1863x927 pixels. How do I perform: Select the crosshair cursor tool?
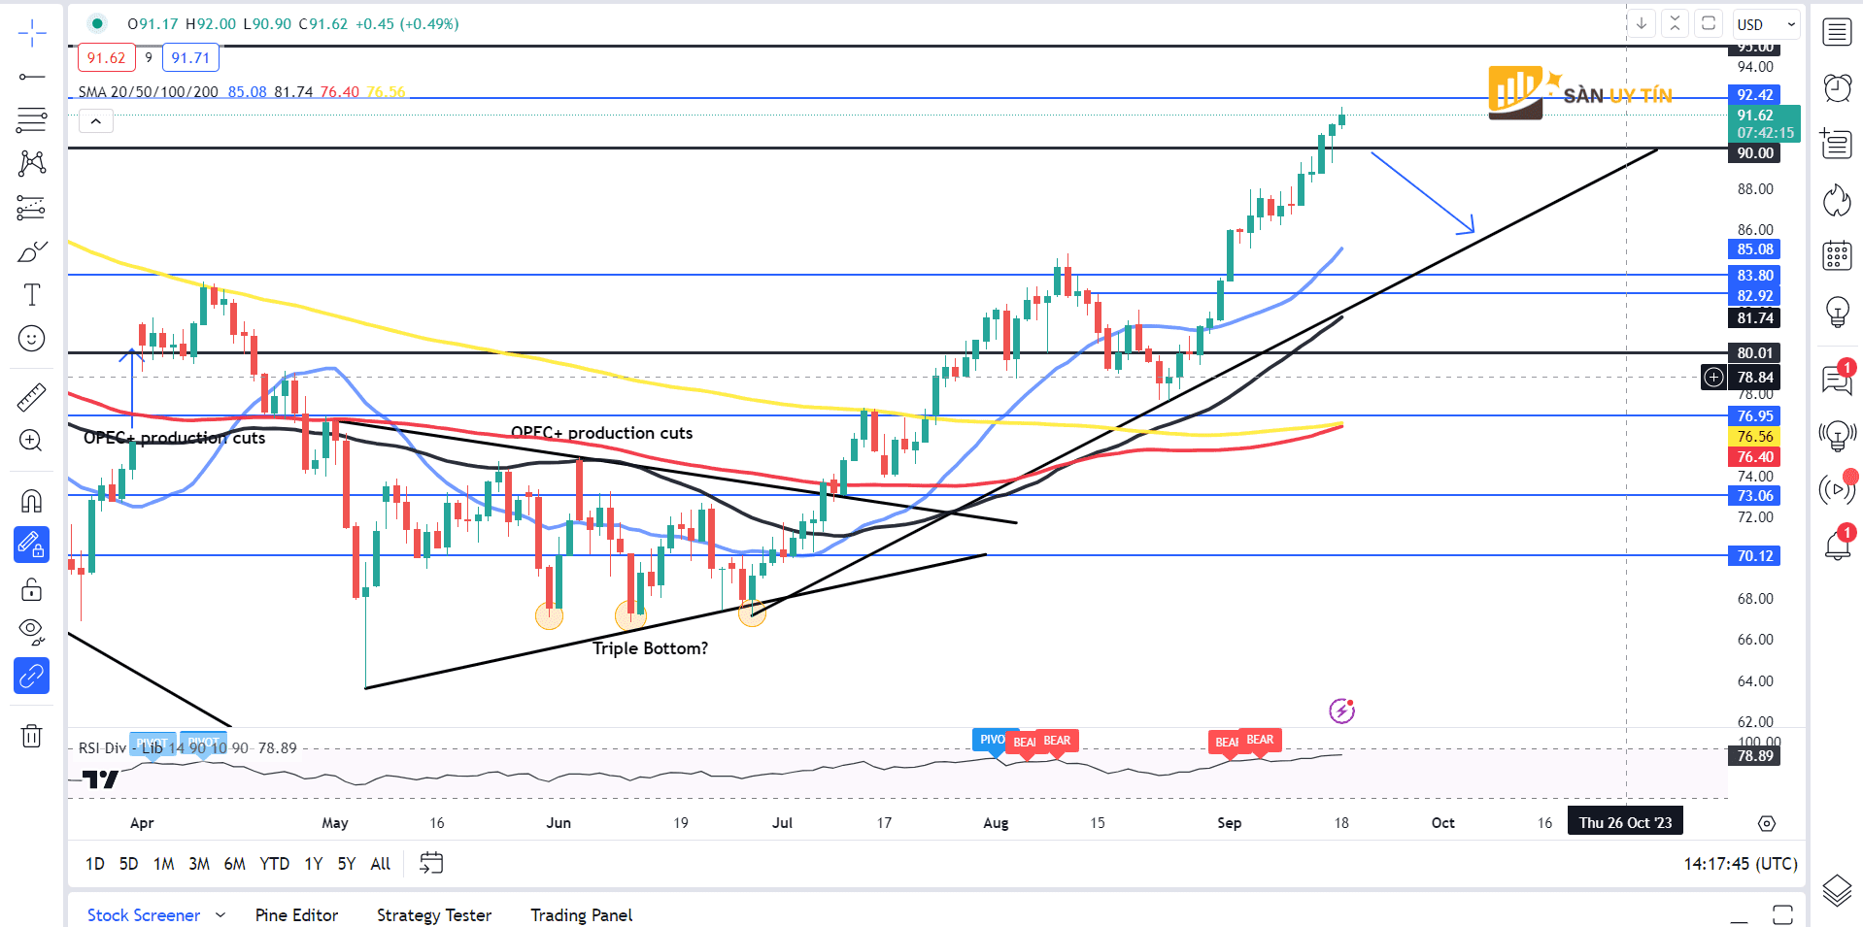click(32, 33)
